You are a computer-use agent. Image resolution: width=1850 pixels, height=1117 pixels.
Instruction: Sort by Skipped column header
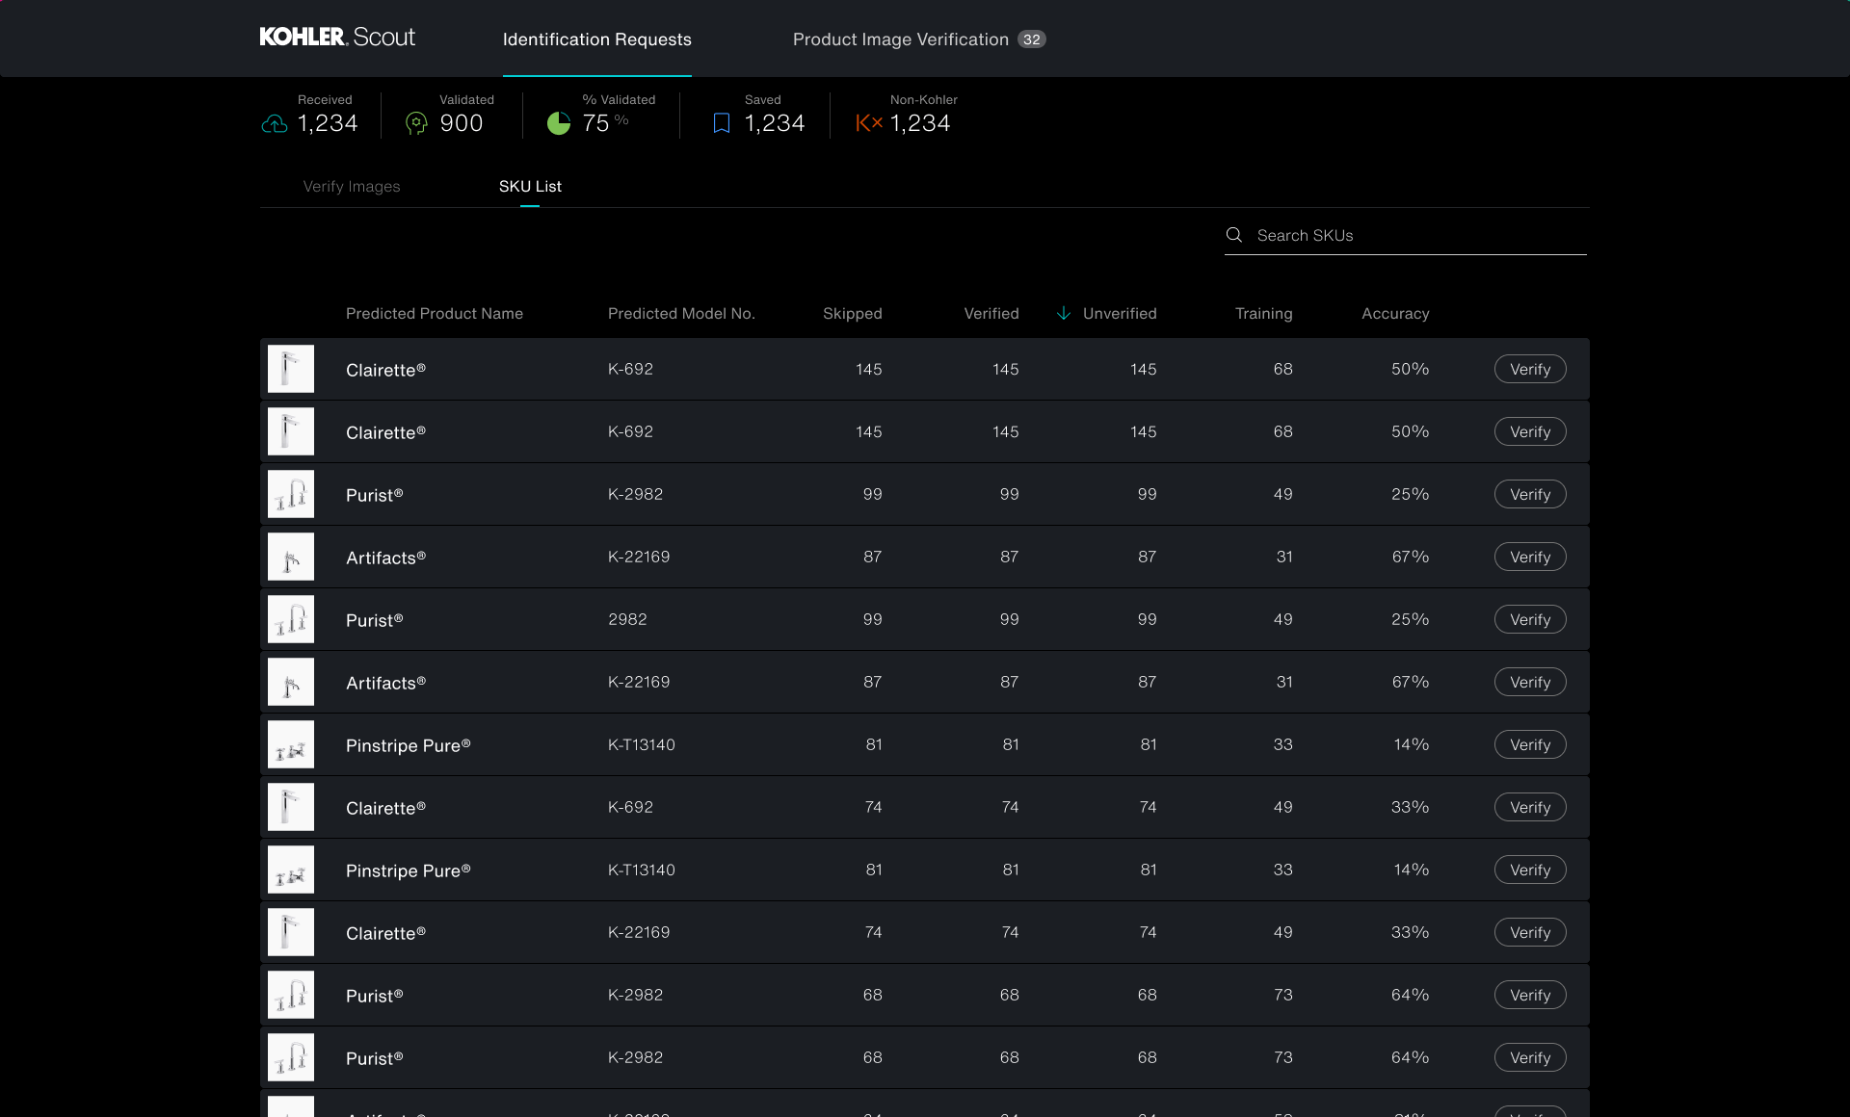[x=852, y=314]
